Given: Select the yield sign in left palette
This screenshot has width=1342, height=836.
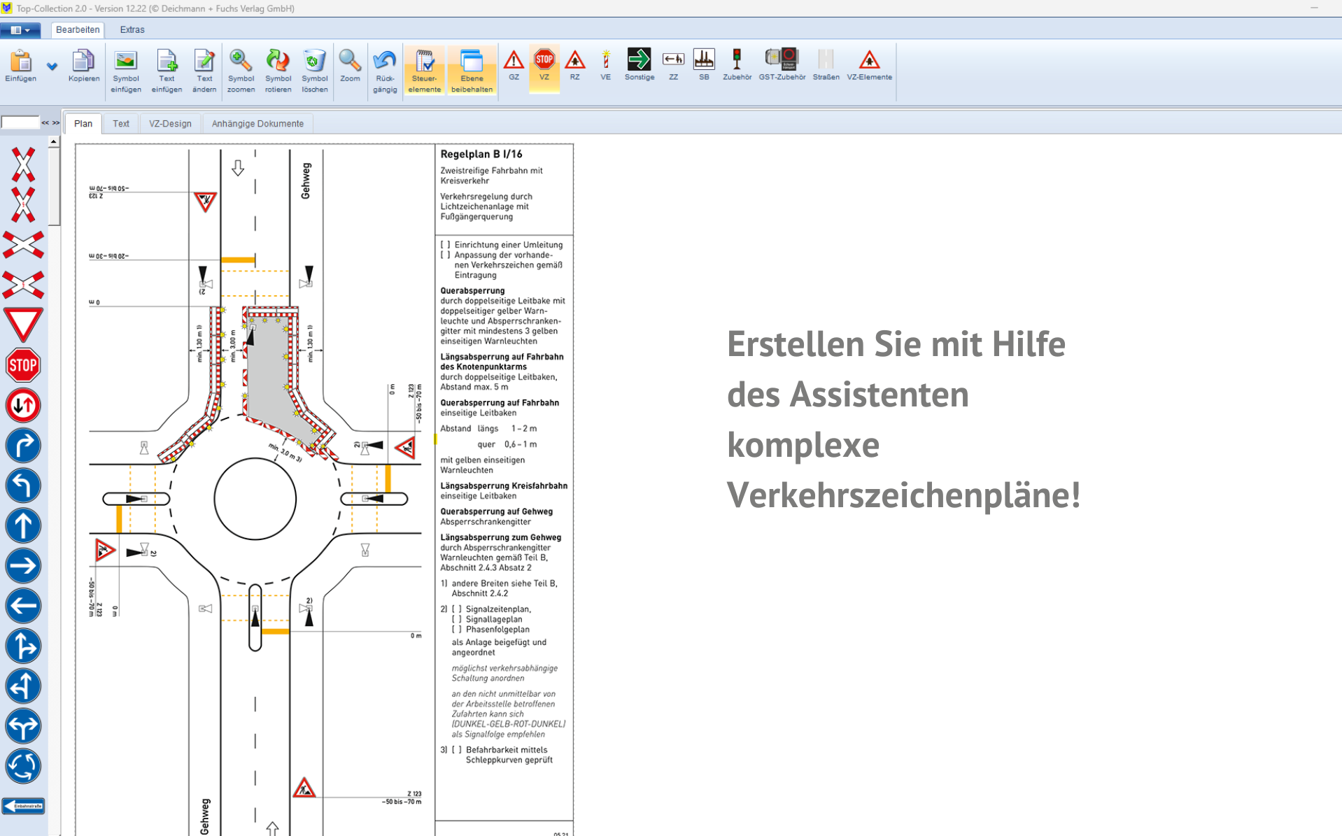Looking at the screenshot, I should click(x=23, y=325).
